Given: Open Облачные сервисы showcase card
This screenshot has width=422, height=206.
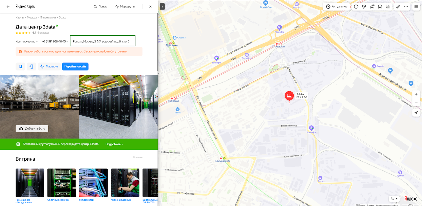Looking at the screenshot, I should pos(61,185).
